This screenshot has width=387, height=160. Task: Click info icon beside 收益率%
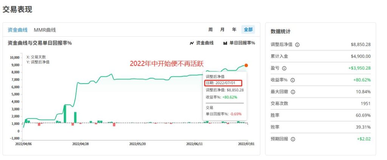(293, 80)
